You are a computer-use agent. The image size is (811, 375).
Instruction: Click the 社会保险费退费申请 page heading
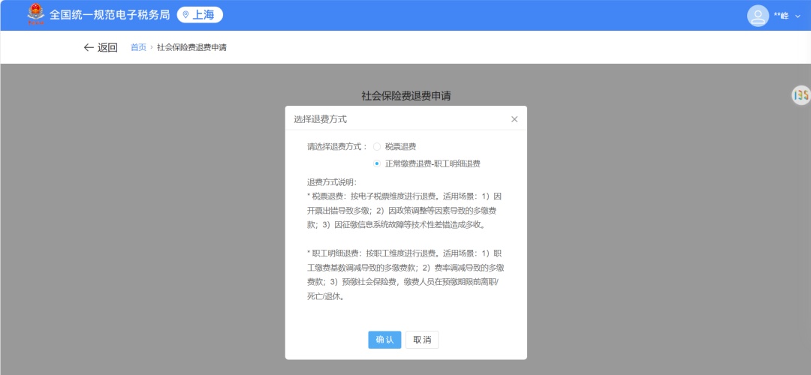tap(406, 95)
